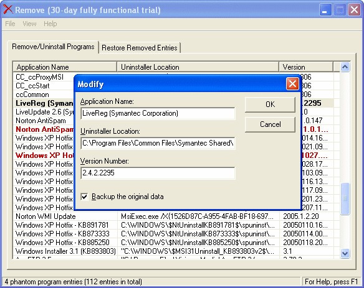
Task: Select the bold LiveReg (Symantec) row
Action: coord(44,103)
